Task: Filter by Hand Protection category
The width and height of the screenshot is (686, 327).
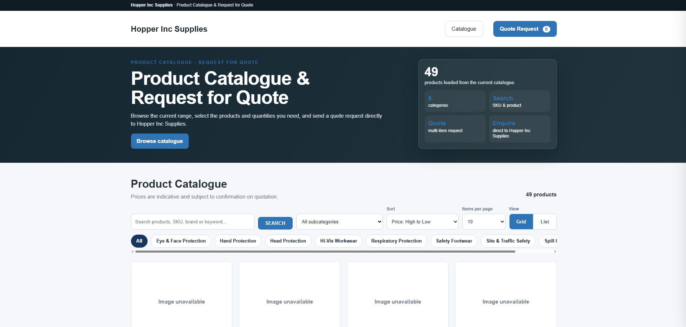Action: point(238,241)
